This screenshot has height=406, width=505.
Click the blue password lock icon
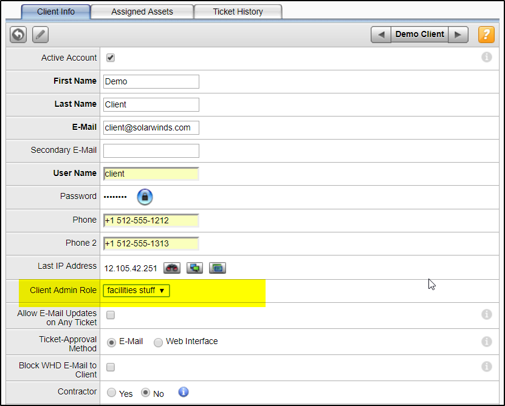click(145, 197)
